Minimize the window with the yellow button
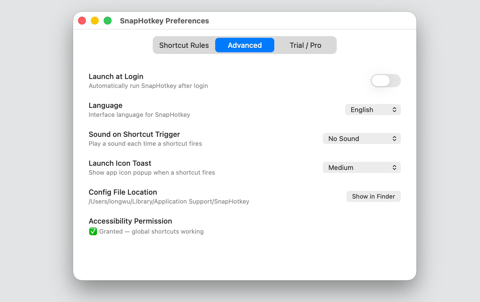Viewport: 480px width, 302px height. pyautogui.click(x=95, y=21)
